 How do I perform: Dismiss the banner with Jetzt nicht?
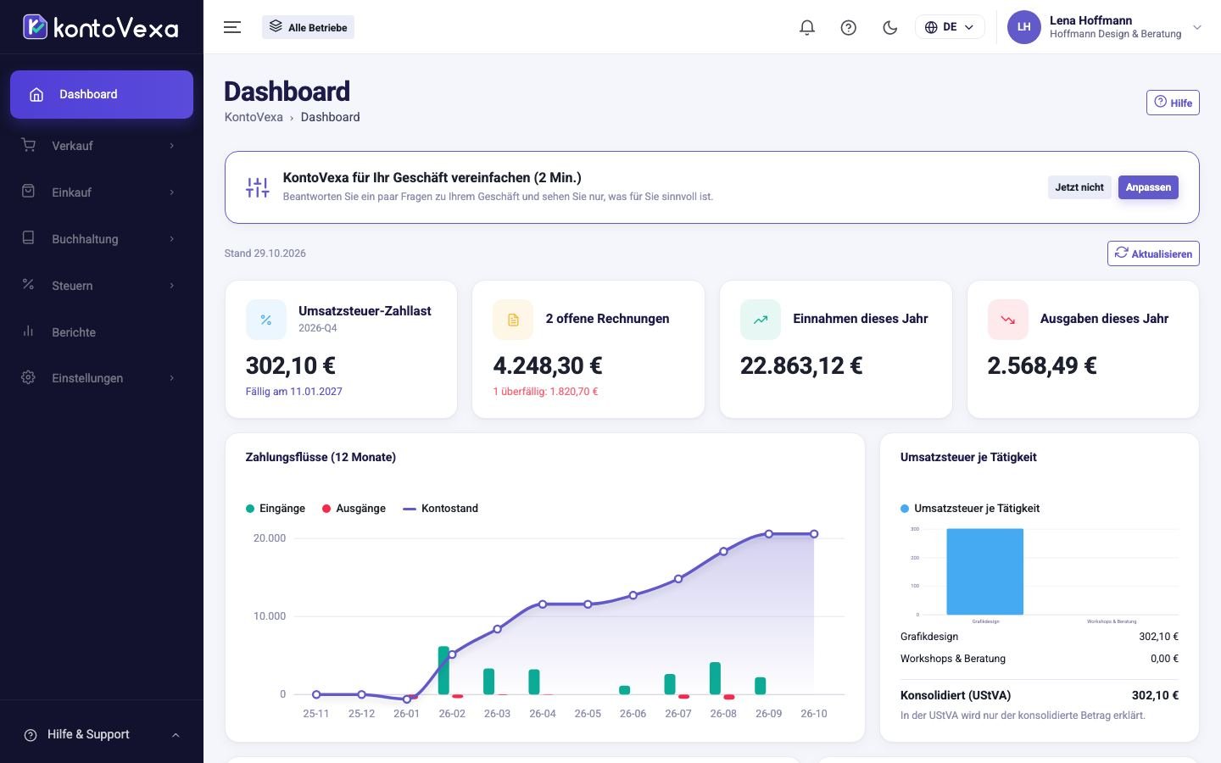click(x=1079, y=187)
